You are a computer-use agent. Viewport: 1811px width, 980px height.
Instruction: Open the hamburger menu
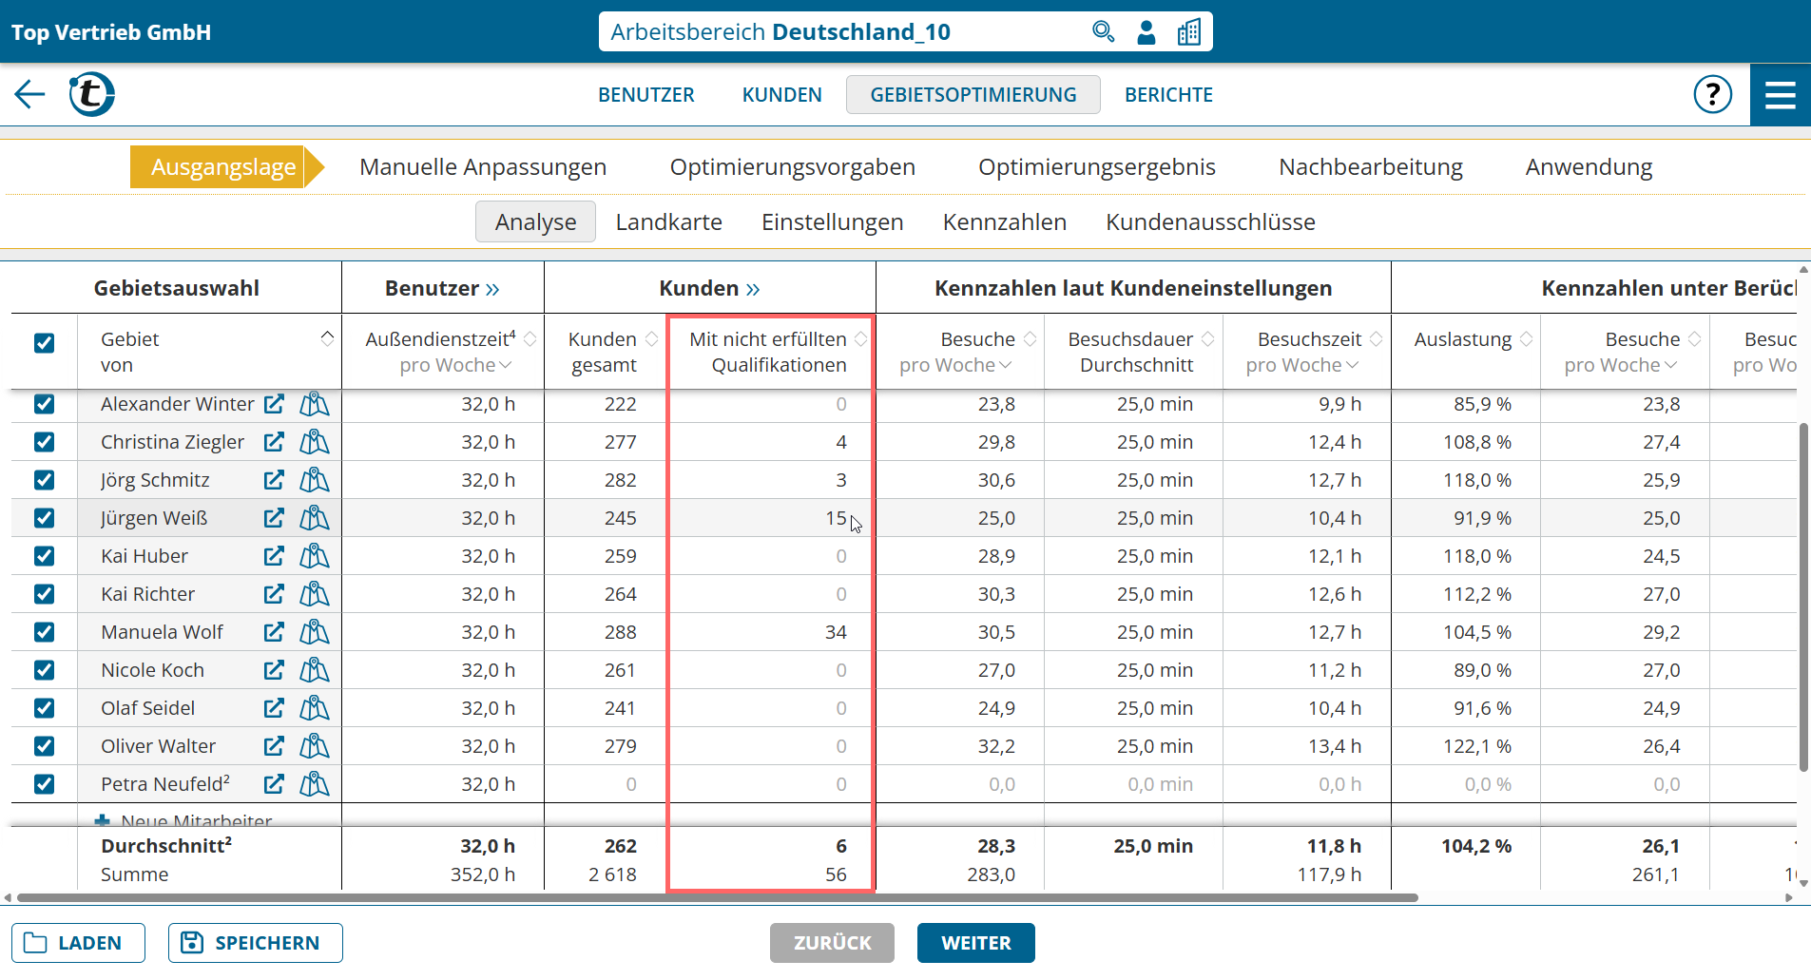(1780, 94)
